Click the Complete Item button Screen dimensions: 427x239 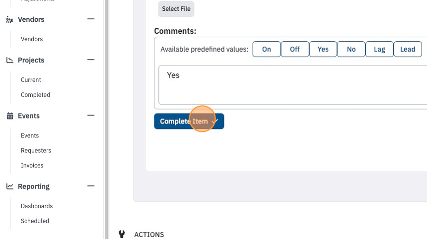pos(189,121)
